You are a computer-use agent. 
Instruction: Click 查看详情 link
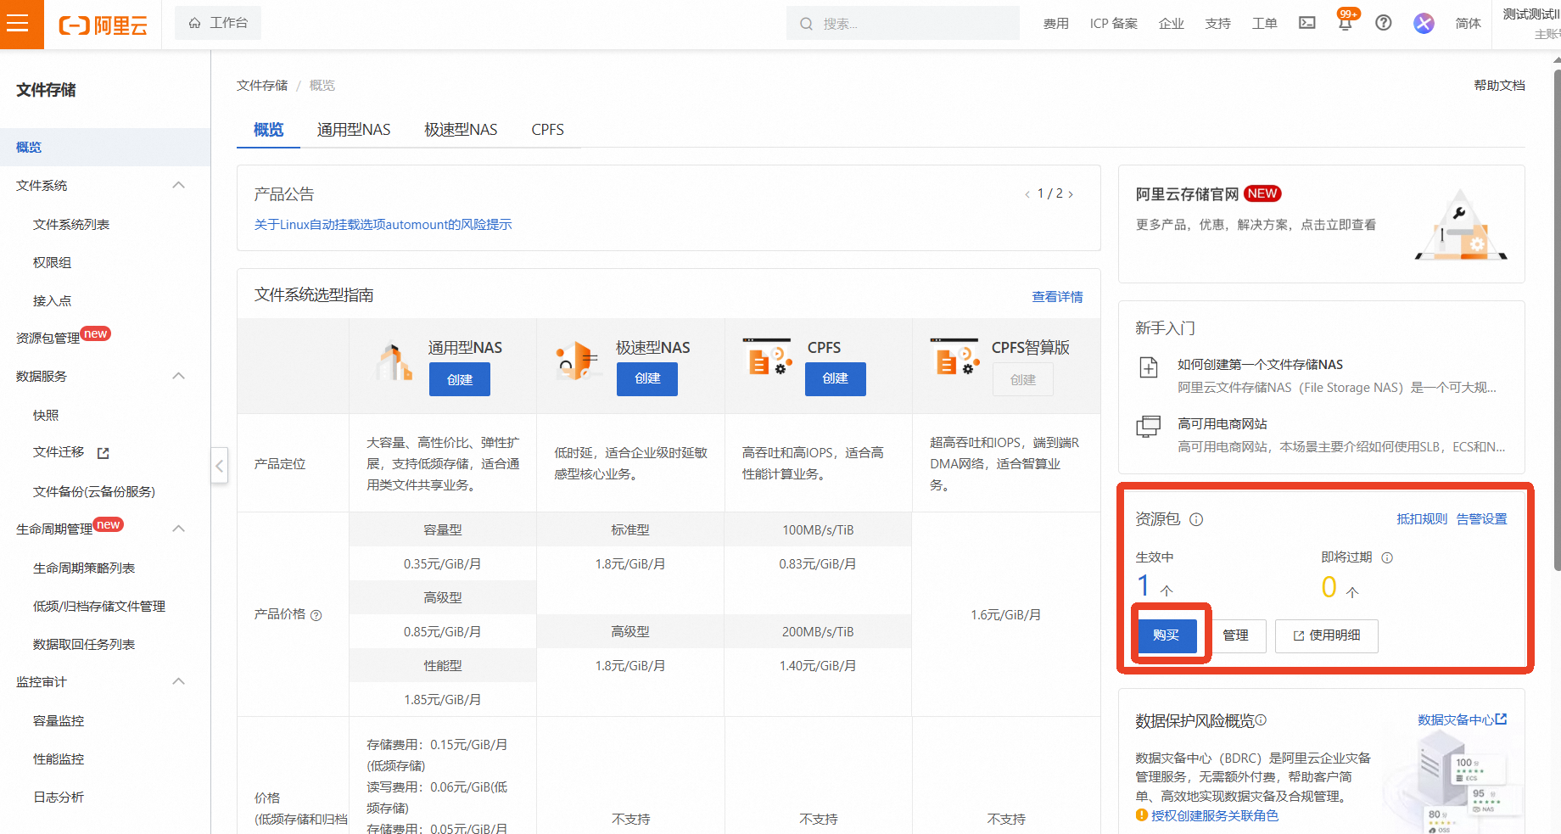[x=1057, y=297]
